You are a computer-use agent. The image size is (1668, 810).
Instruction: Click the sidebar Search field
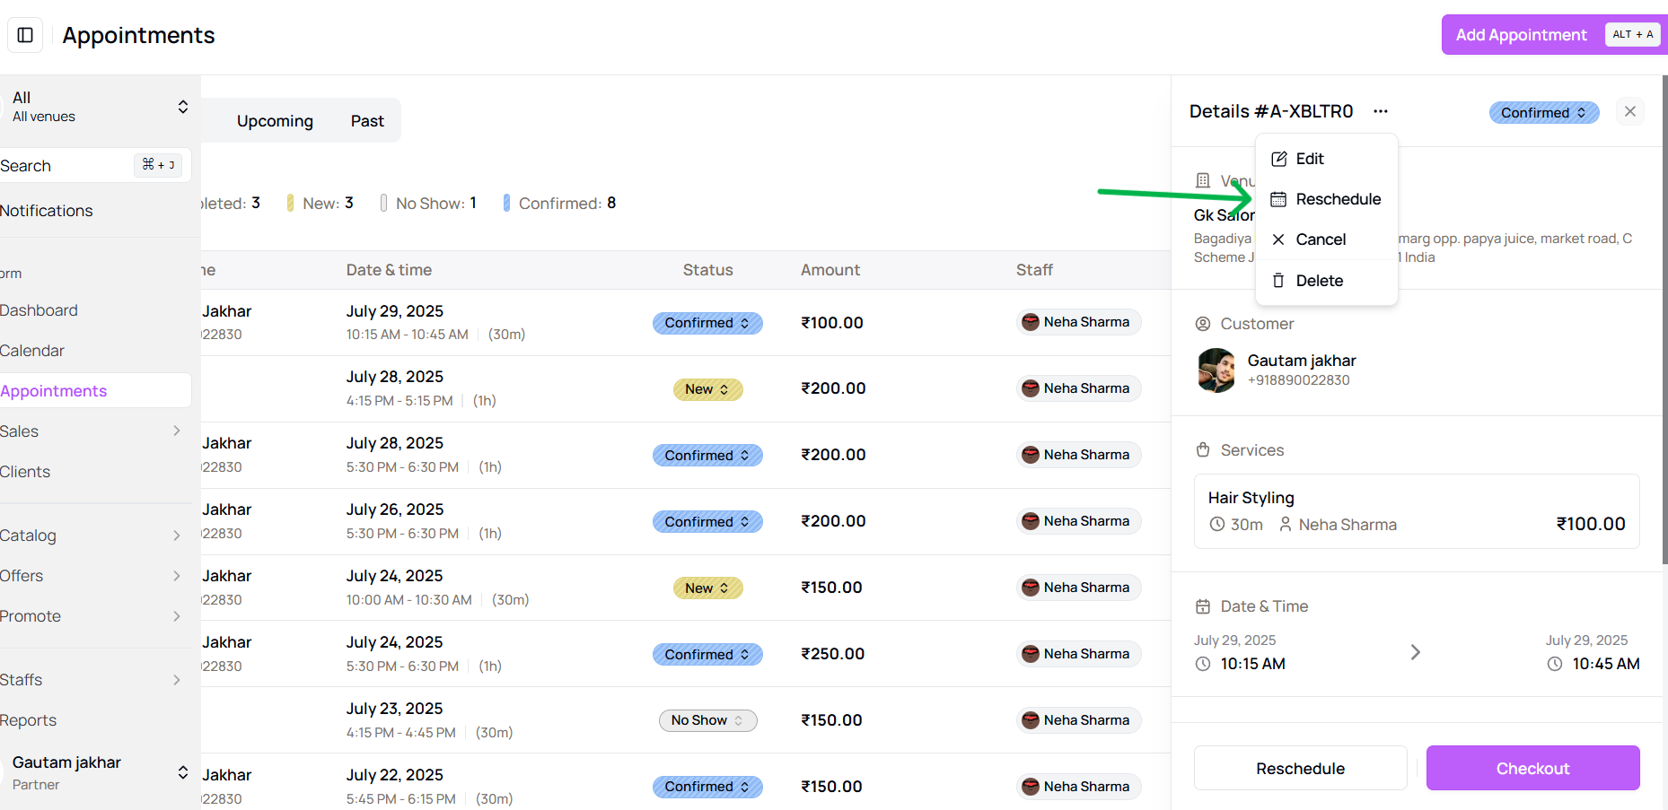(94, 165)
